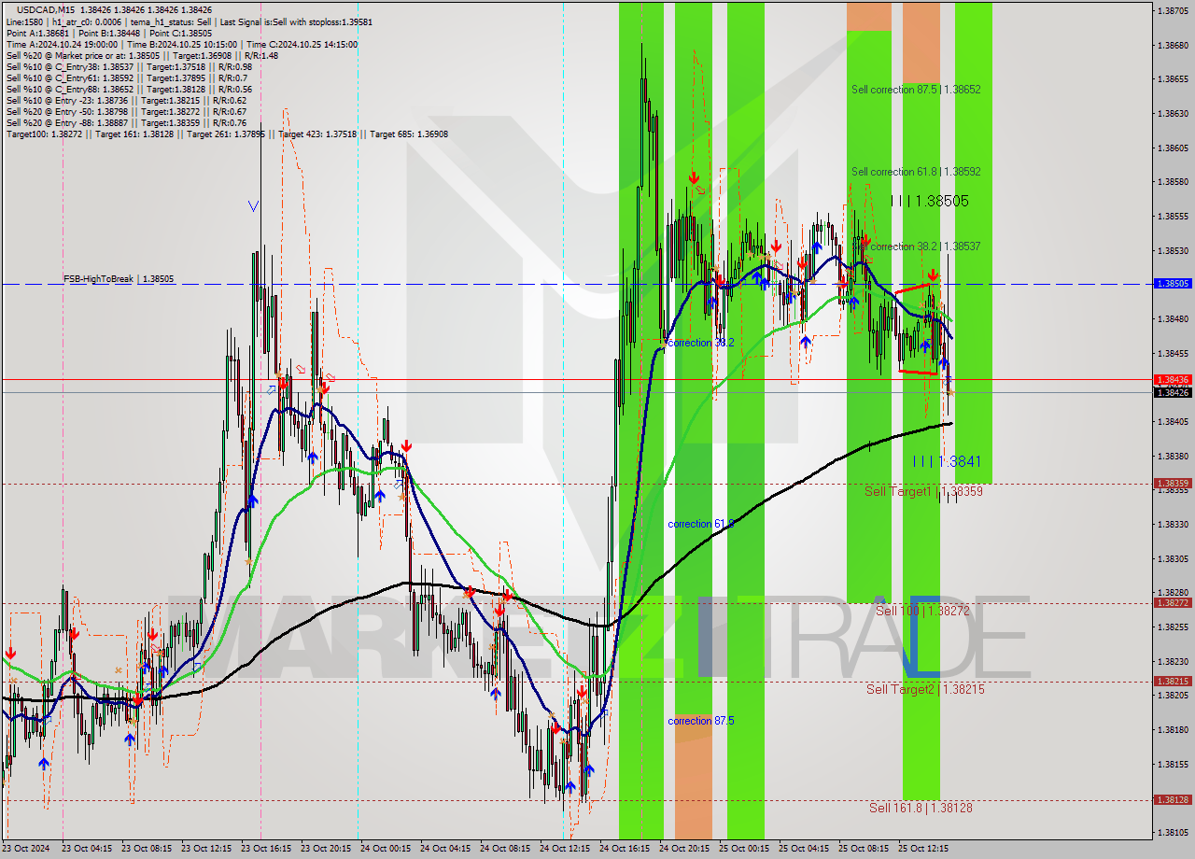
Task: Click the 24 Oct 08:15 time label
Action: pyautogui.click(x=505, y=849)
